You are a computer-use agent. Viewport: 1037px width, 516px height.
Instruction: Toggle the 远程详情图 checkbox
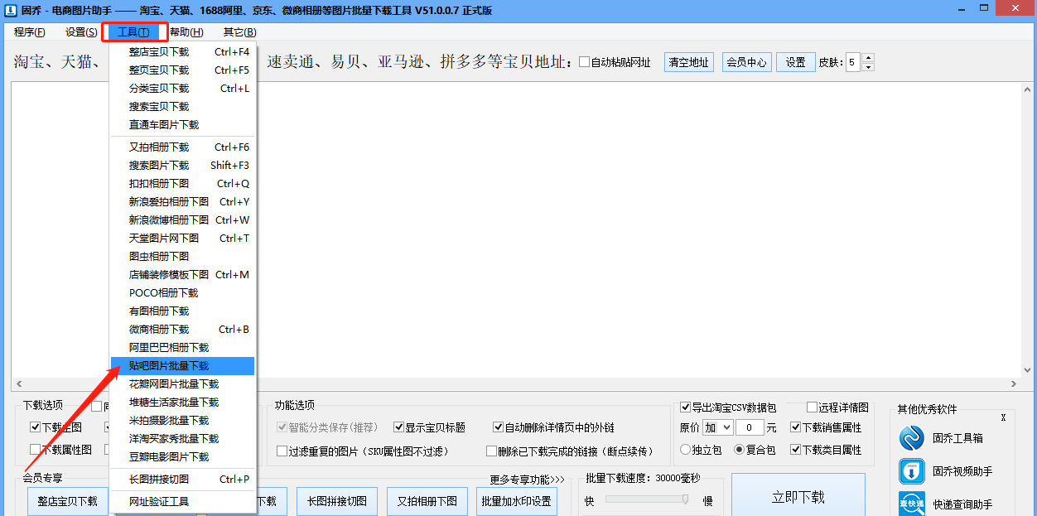pyautogui.click(x=812, y=407)
